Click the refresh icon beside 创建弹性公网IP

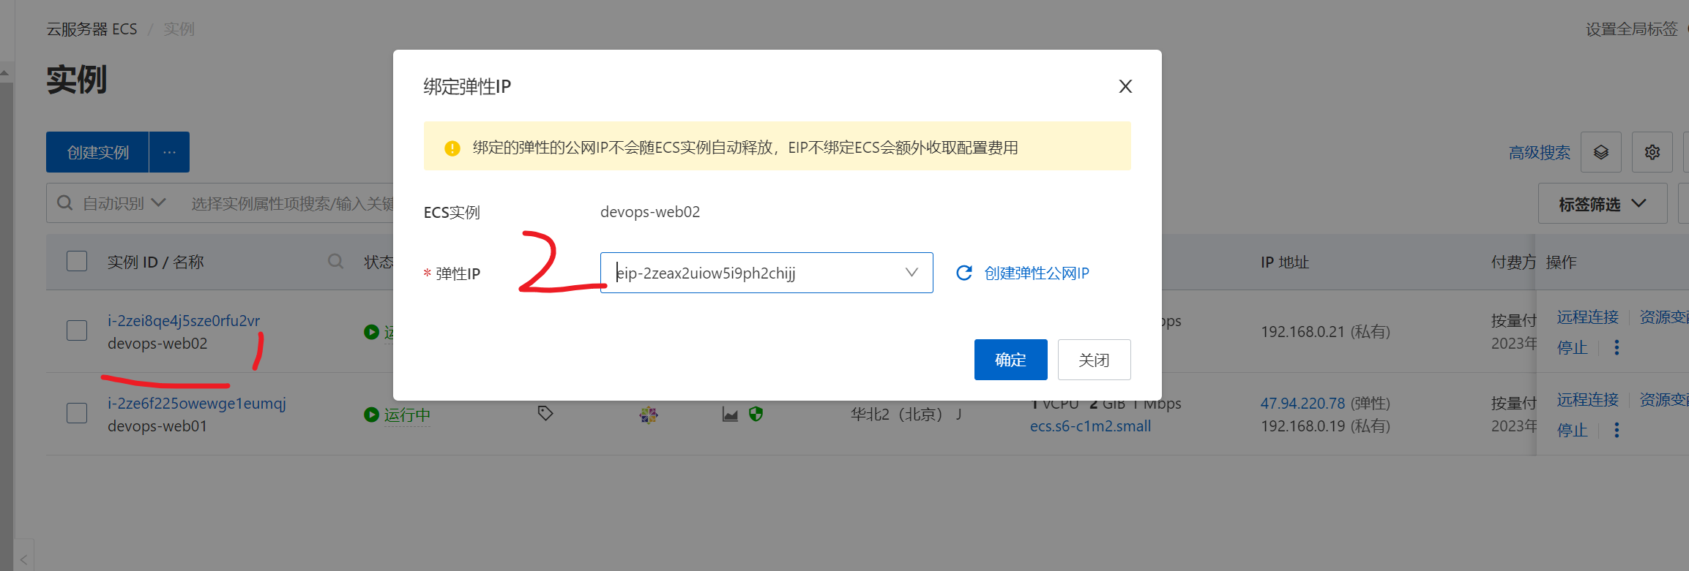[964, 273]
